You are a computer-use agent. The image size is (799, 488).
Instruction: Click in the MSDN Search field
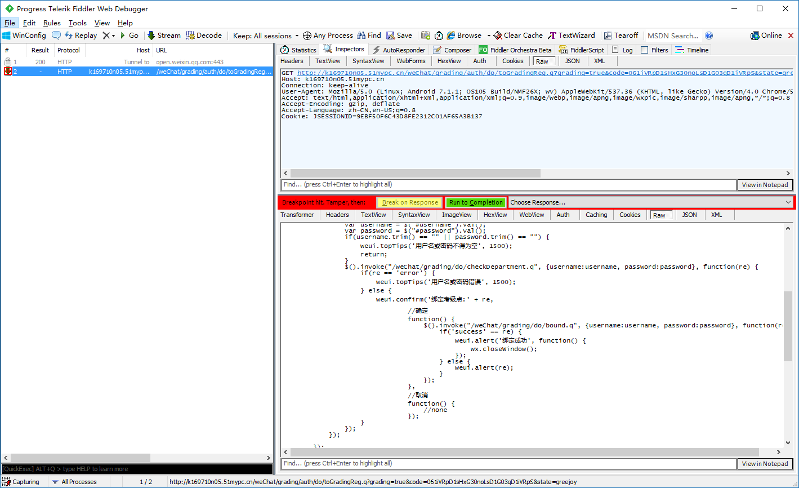(x=673, y=36)
